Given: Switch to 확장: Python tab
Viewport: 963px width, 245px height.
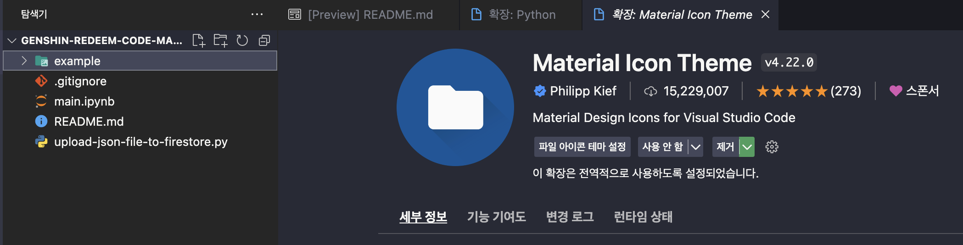Looking at the screenshot, I should [x=521, y=15].
